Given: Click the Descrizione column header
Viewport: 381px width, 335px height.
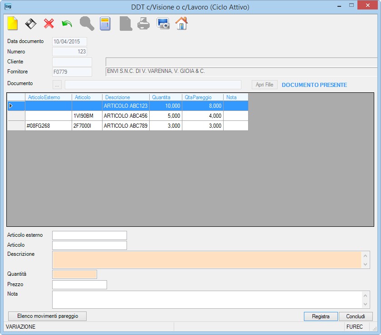Looking at the screenshot, I should pos(126,97).
